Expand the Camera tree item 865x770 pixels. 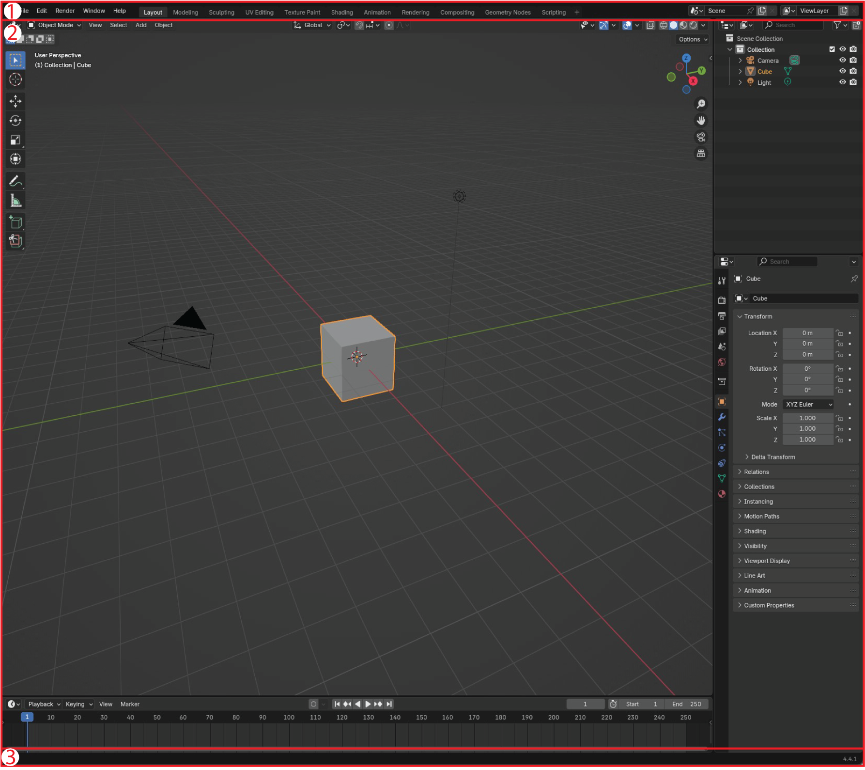(x=740, y=61)
